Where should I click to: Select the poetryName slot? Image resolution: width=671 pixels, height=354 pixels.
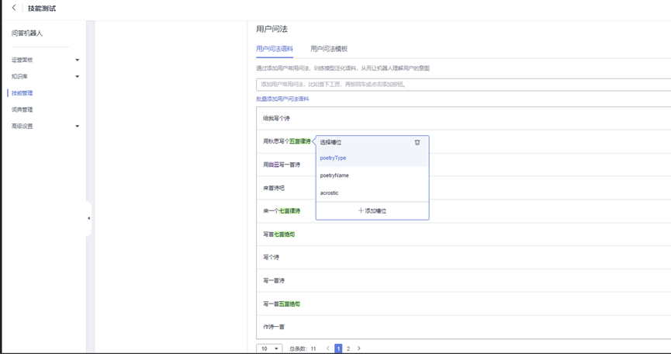pos(372,175)
